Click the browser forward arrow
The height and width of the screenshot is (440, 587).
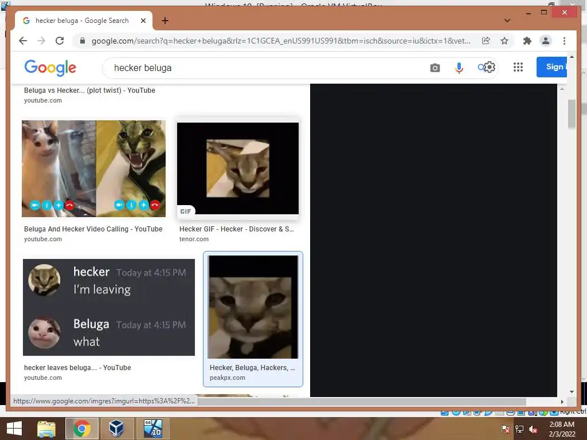point(41,41)
